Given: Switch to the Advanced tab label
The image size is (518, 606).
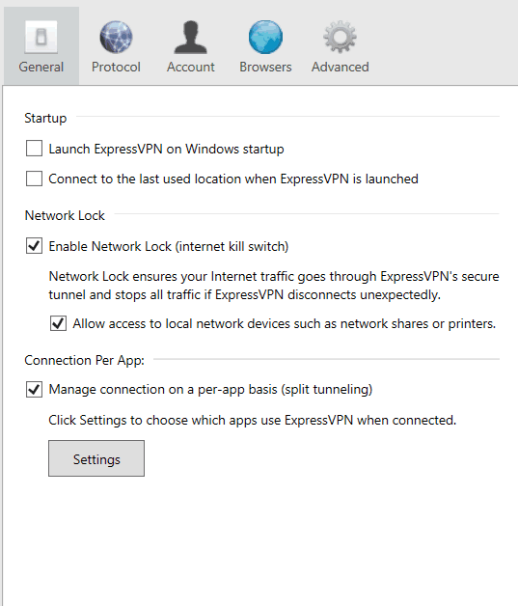Looking at the screenshot, I should [x=340, y=67].
